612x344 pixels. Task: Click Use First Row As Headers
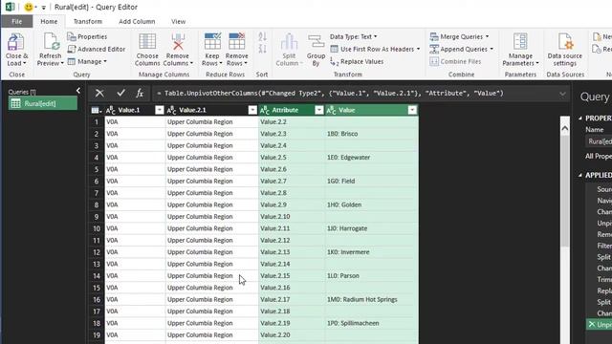[375, 49]
